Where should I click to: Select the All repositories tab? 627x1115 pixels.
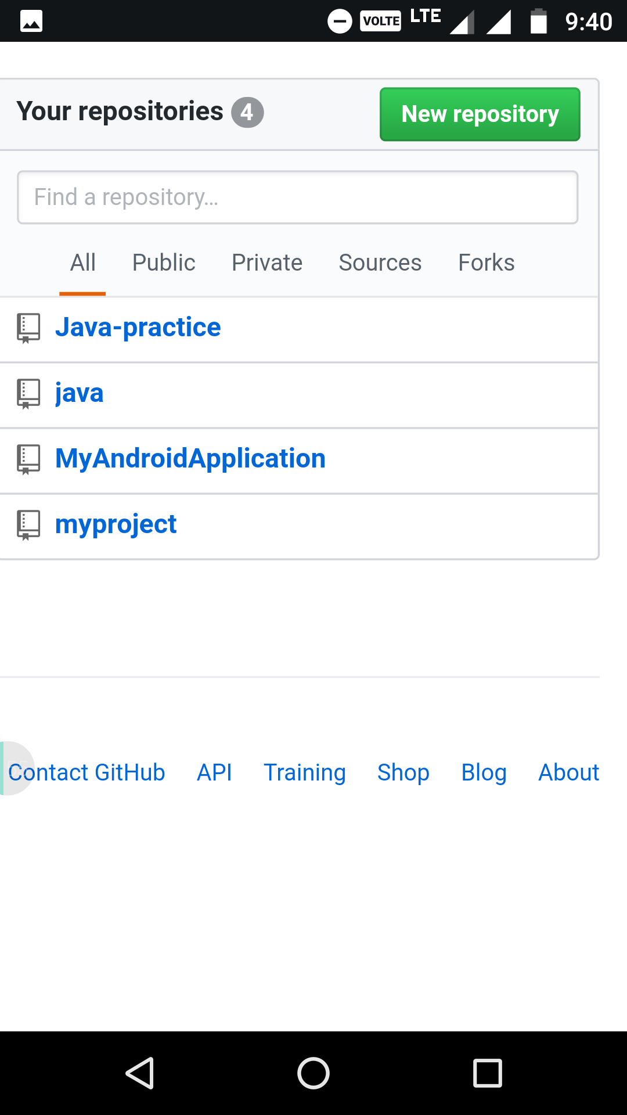click(x=82, y=262)
